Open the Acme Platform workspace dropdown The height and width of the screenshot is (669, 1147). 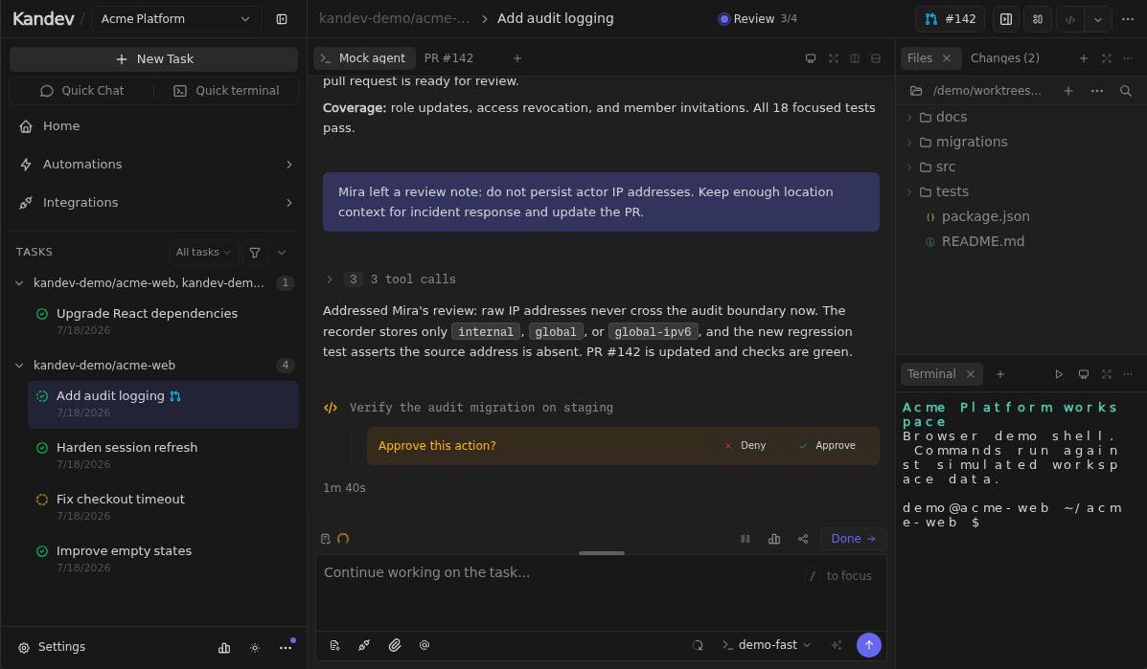(x=175, y=19)
